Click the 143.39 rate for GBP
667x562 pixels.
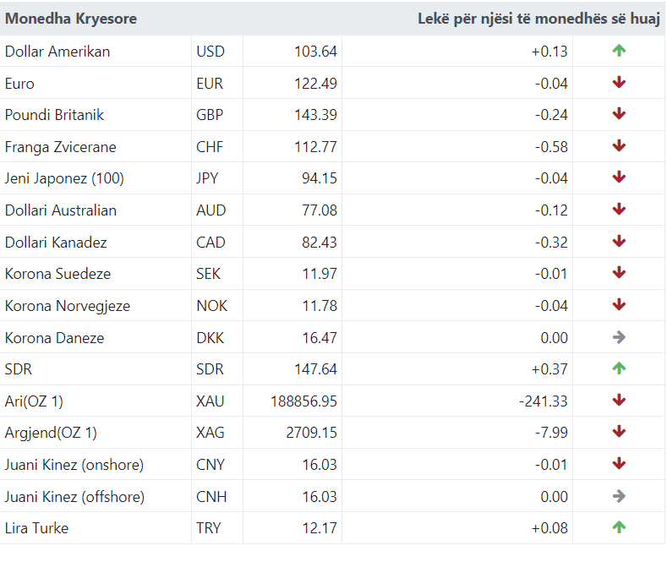pos(315,115)
